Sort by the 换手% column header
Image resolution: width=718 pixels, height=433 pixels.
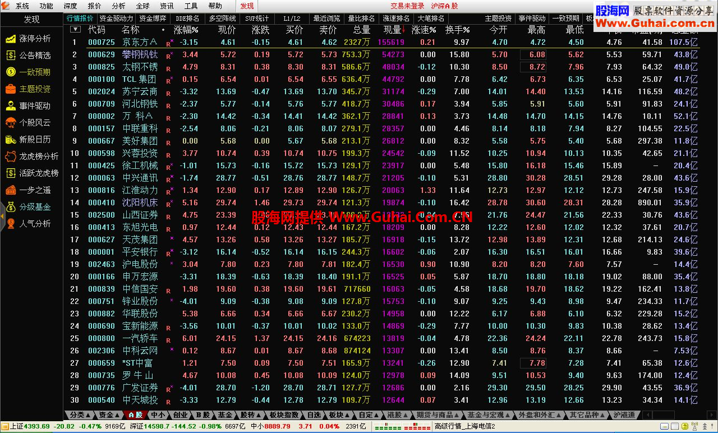point(457,30)
